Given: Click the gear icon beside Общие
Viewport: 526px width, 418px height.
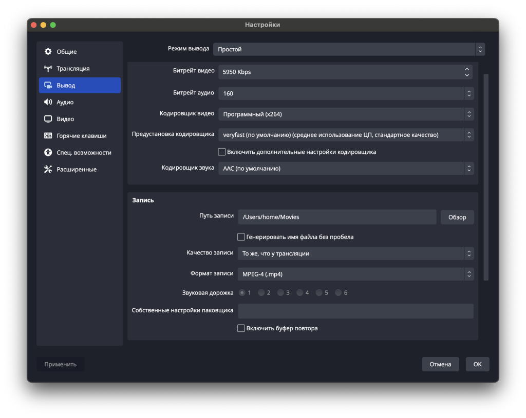Looking at the screenshot, I should pyautogui.click(x=48, y=51).
